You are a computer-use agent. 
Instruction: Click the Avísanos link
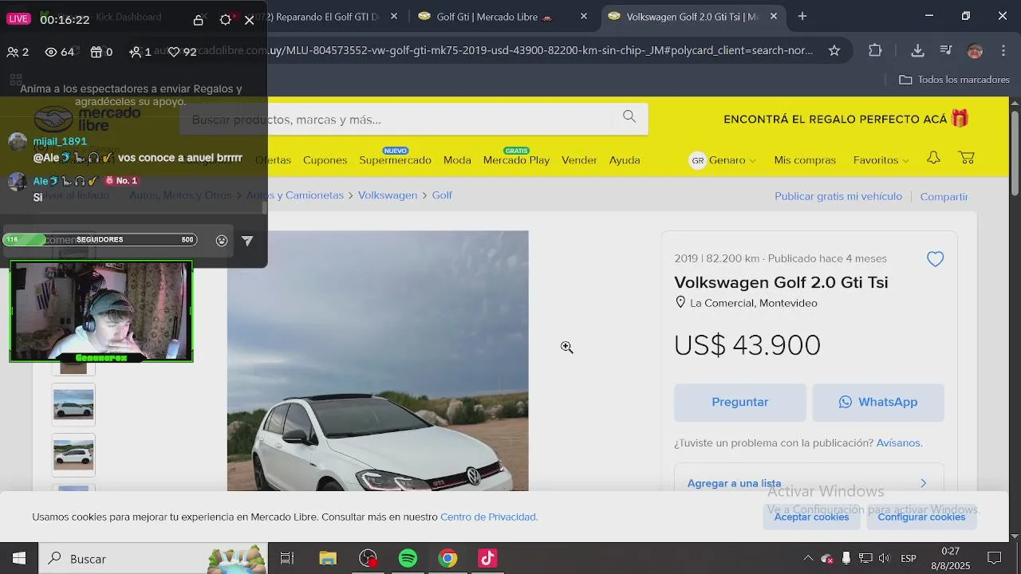(899, 443)
